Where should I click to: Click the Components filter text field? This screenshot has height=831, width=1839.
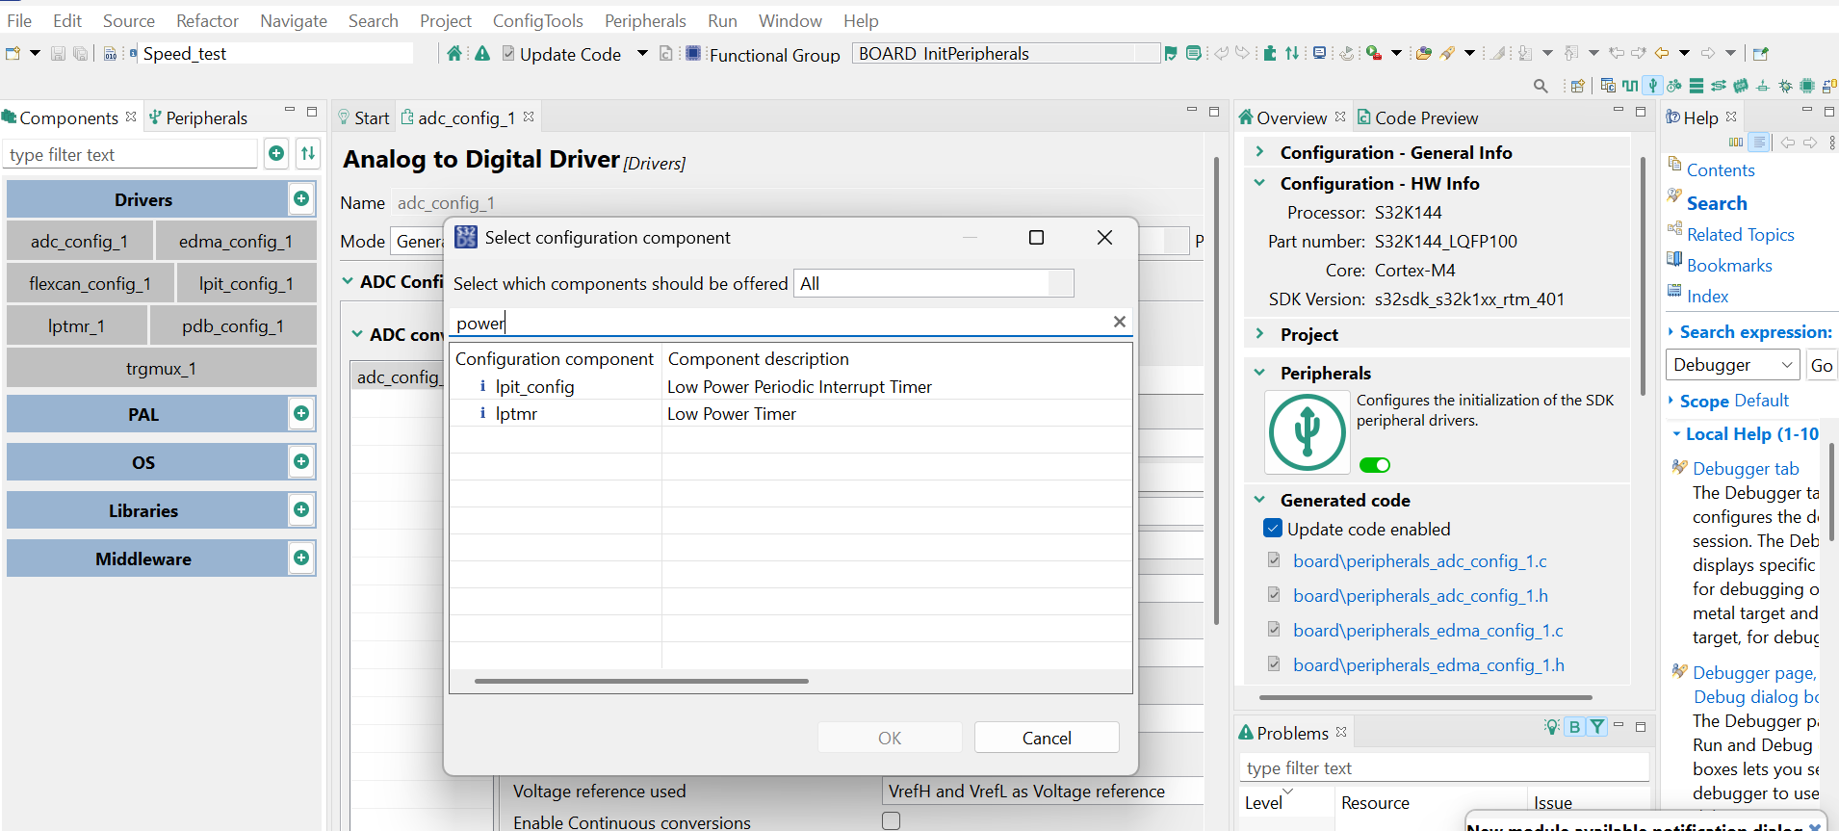(131, 154)
